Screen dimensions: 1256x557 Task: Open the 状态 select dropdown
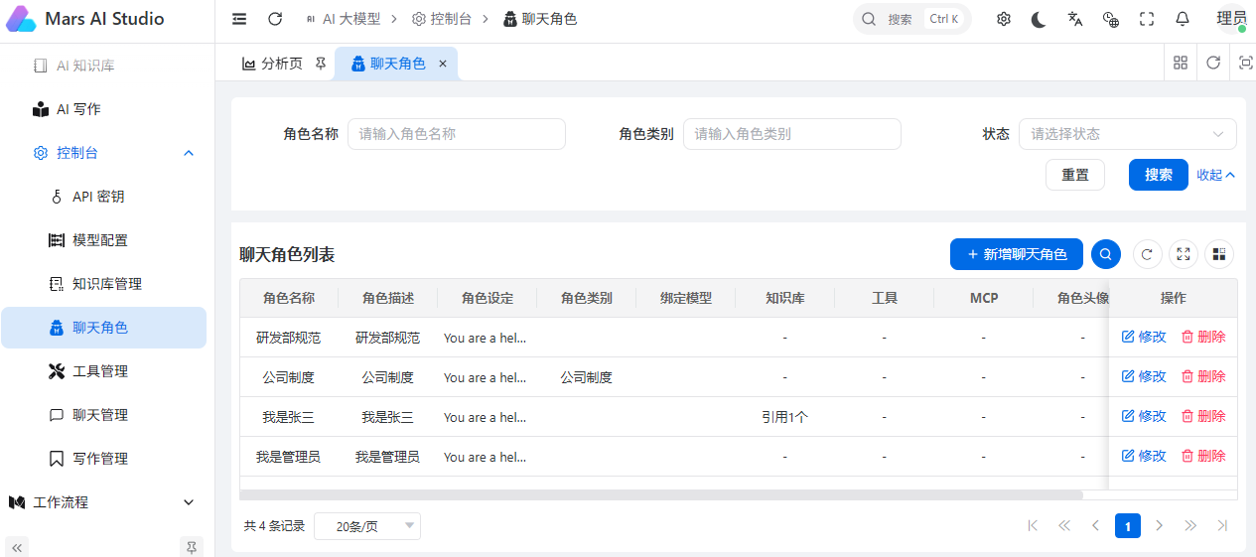pyautogui.click(x=1128, y=134)
